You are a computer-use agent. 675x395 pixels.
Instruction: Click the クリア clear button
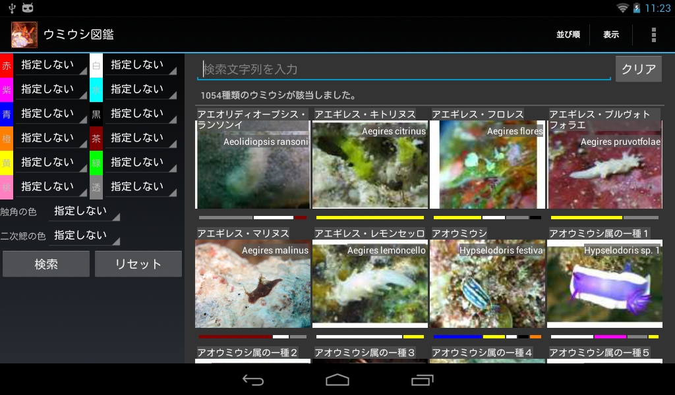638,68
